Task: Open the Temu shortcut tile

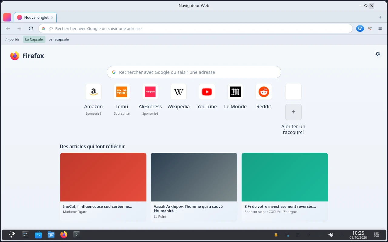Action: [122, 92]
